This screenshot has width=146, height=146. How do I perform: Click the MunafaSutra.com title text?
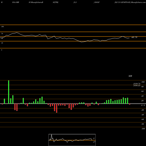(138, 2)
